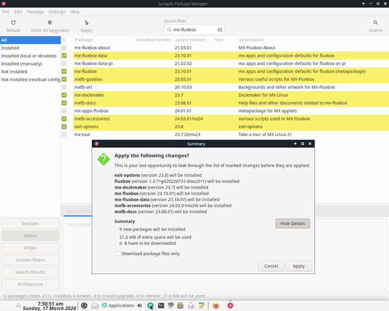Click Mark All Upgrades shield icon
Image resolution: width=389 pixels, height=311 pixels.
pos(50,22)
